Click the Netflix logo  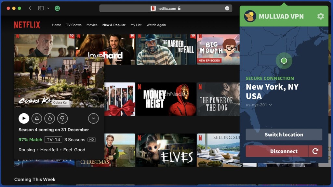pos(27,25)
